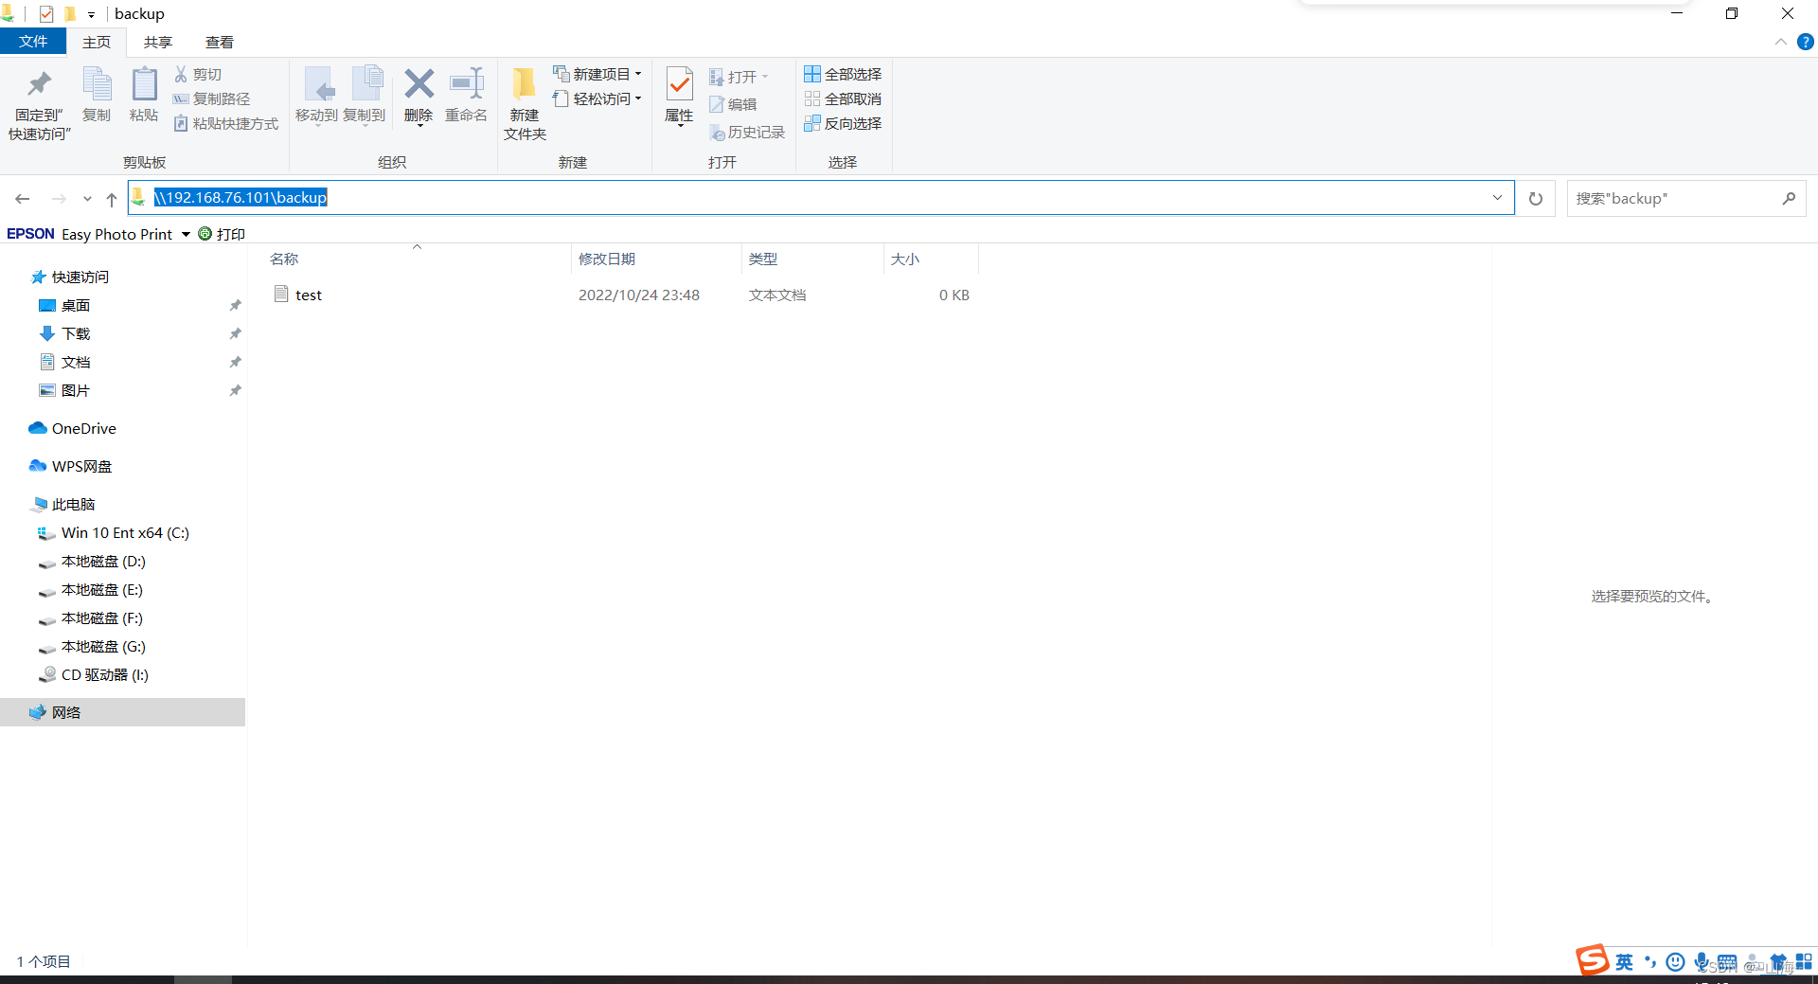Refresh the backup folder view

(x=1536, y=198)
